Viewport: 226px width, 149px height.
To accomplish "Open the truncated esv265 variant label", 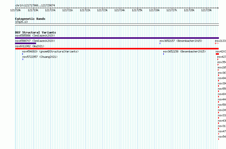I will (x=222, y=67).
